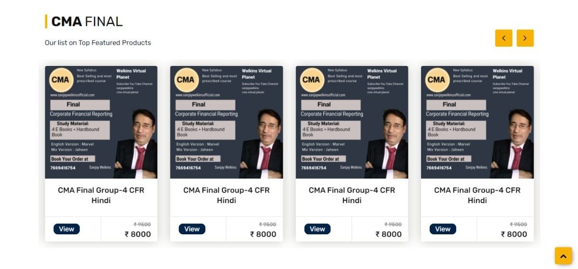Click the next carousel arrow button
This screenshot has height=269, width=578.
[525, 38]
